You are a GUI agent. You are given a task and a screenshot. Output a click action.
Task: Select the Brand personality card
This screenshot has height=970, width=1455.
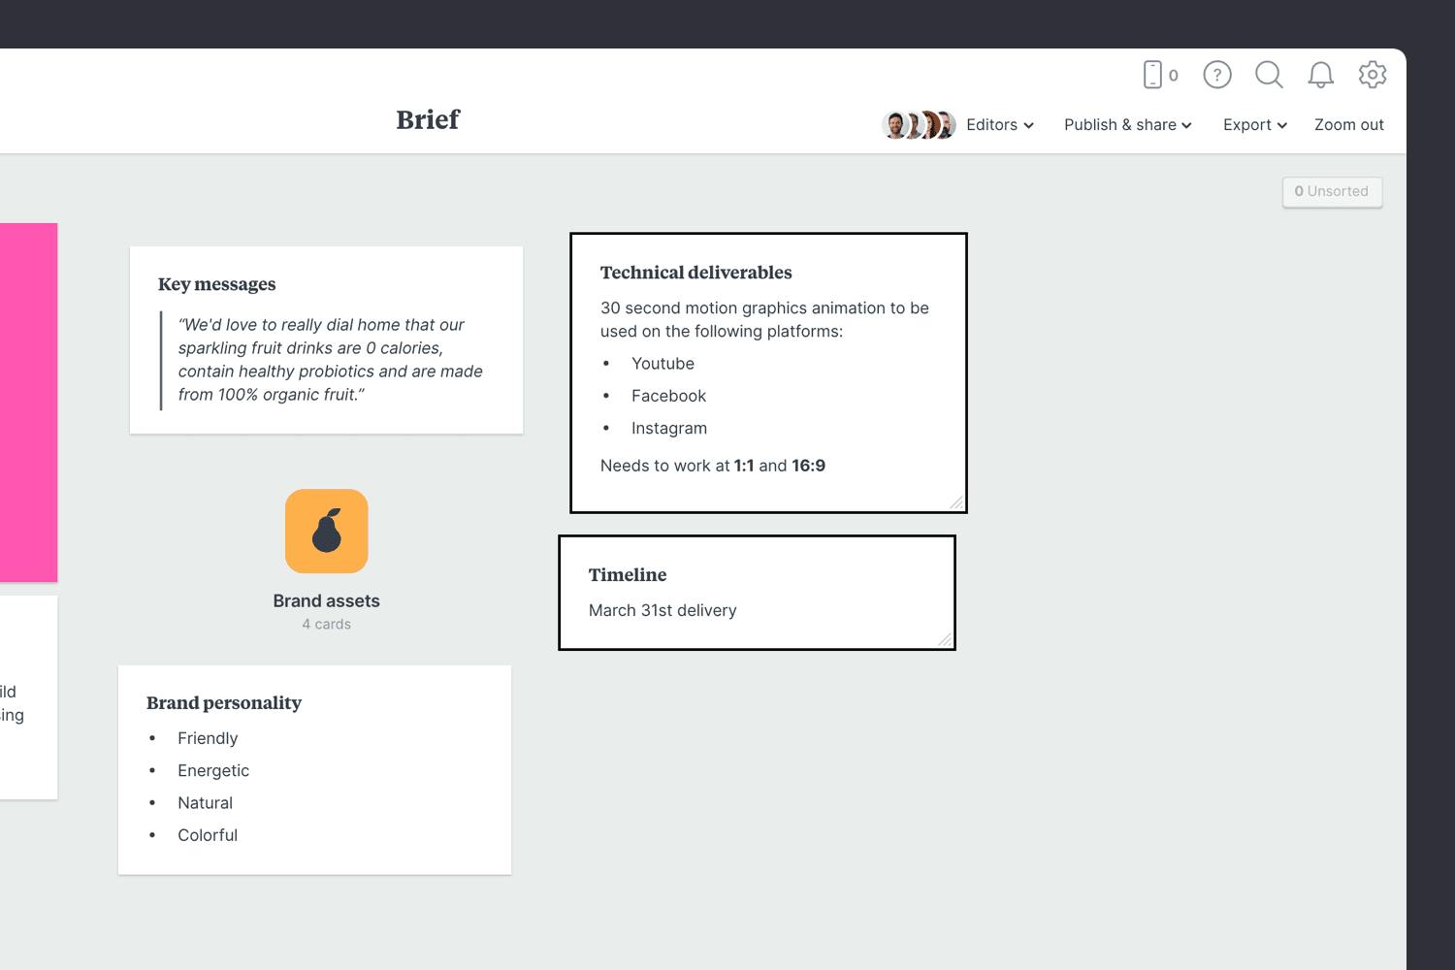(314, 769)
